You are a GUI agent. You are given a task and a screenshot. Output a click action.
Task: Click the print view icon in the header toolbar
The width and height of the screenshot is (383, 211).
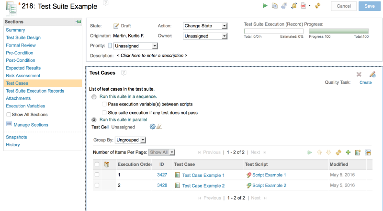[x=284, y=6]
